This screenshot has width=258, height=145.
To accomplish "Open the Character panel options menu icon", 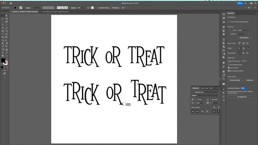I will coord(219,88).
